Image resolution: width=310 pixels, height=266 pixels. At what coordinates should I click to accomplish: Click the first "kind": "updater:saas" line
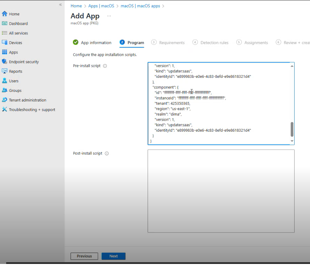coord(173,71)
